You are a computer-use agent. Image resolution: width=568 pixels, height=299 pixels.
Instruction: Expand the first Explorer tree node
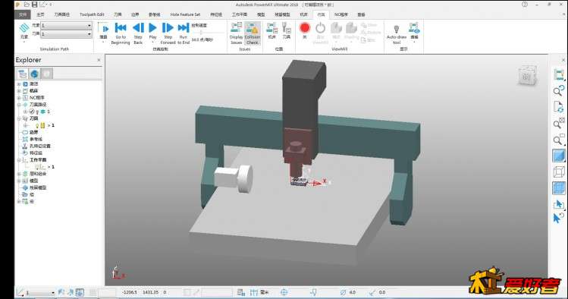click(19, 83)
